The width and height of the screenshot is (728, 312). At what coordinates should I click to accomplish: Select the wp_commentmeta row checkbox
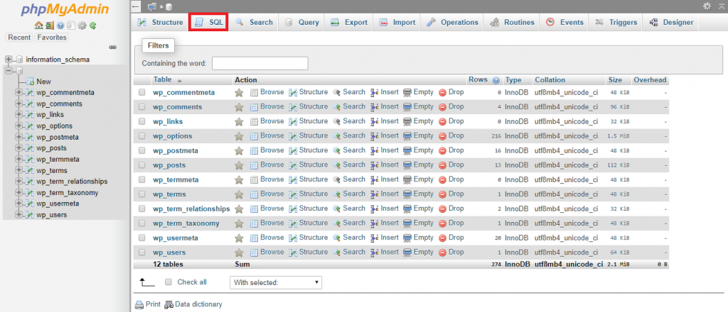(x=142, y=92)
